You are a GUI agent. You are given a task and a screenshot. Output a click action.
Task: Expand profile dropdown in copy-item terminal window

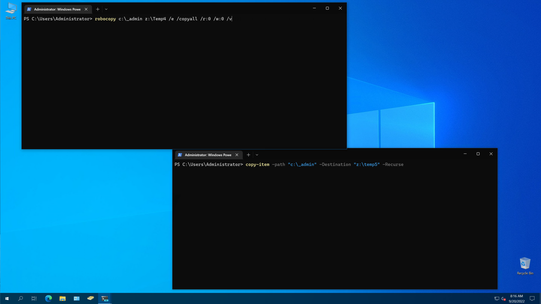click(x=257, y=155)
